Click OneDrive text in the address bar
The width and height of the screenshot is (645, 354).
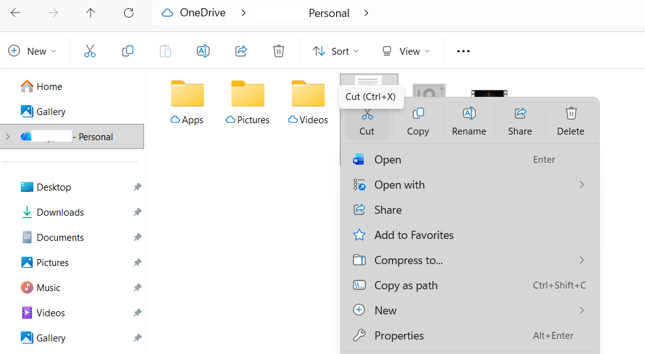click(203, 13)
